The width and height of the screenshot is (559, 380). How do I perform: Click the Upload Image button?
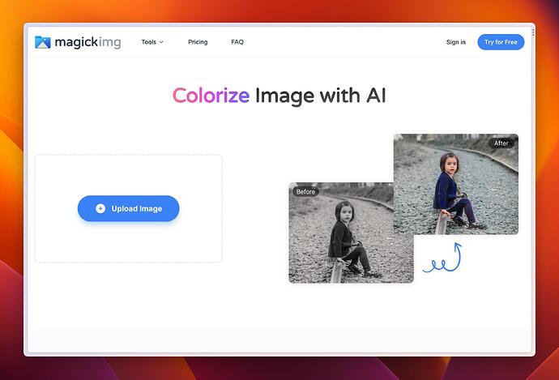(x=128, y=208)
